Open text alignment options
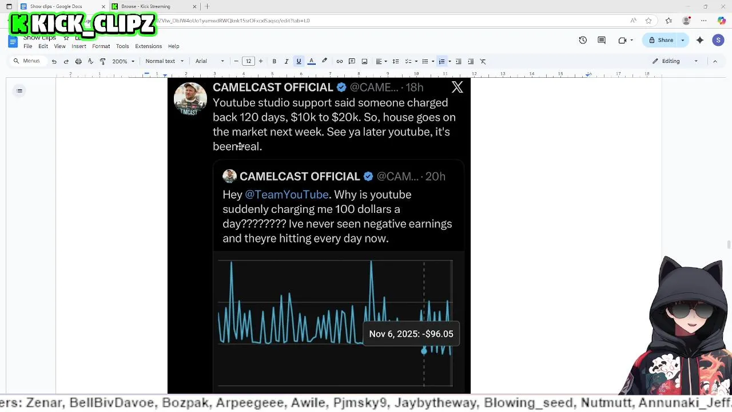 380,61
